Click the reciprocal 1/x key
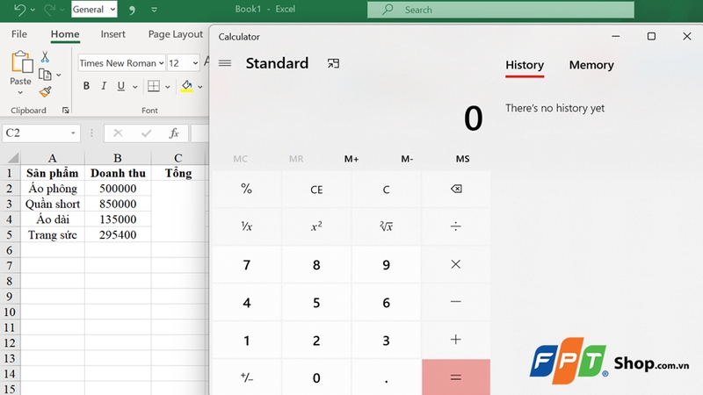Viewport: 703px width, 395px height. 247,226
